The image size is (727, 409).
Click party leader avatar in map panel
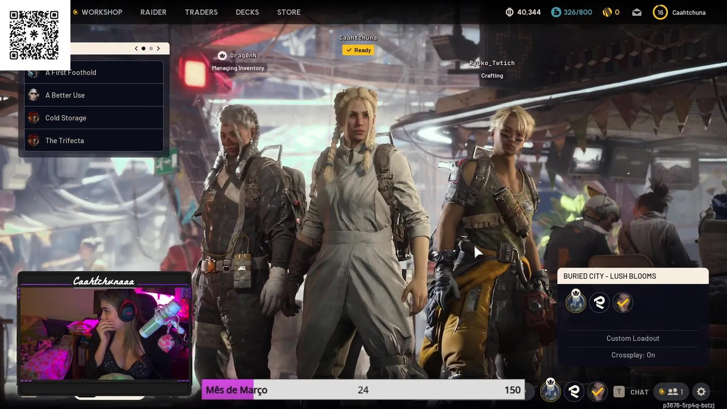click(x=575, y=302)
